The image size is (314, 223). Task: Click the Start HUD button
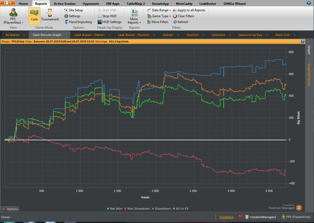coord(108,10)
